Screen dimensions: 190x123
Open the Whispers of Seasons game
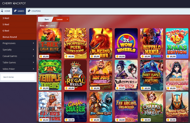click(x=126, y=75)
